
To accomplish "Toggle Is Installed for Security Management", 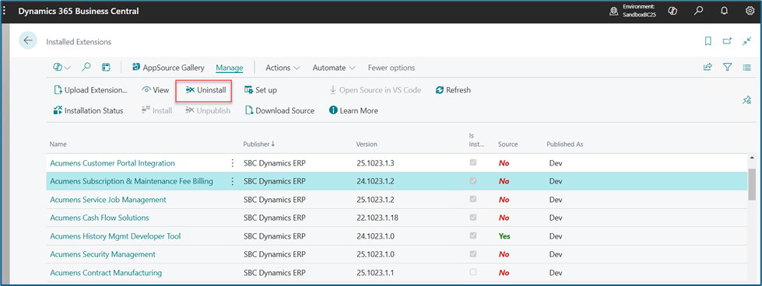I will pos(473,253).
